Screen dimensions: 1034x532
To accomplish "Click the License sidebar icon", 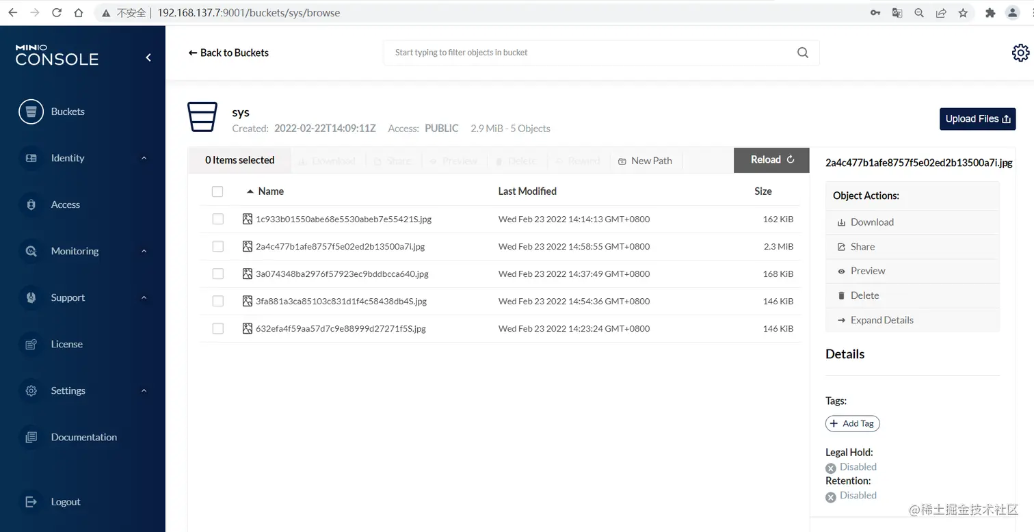I will (x=31, y=344).
